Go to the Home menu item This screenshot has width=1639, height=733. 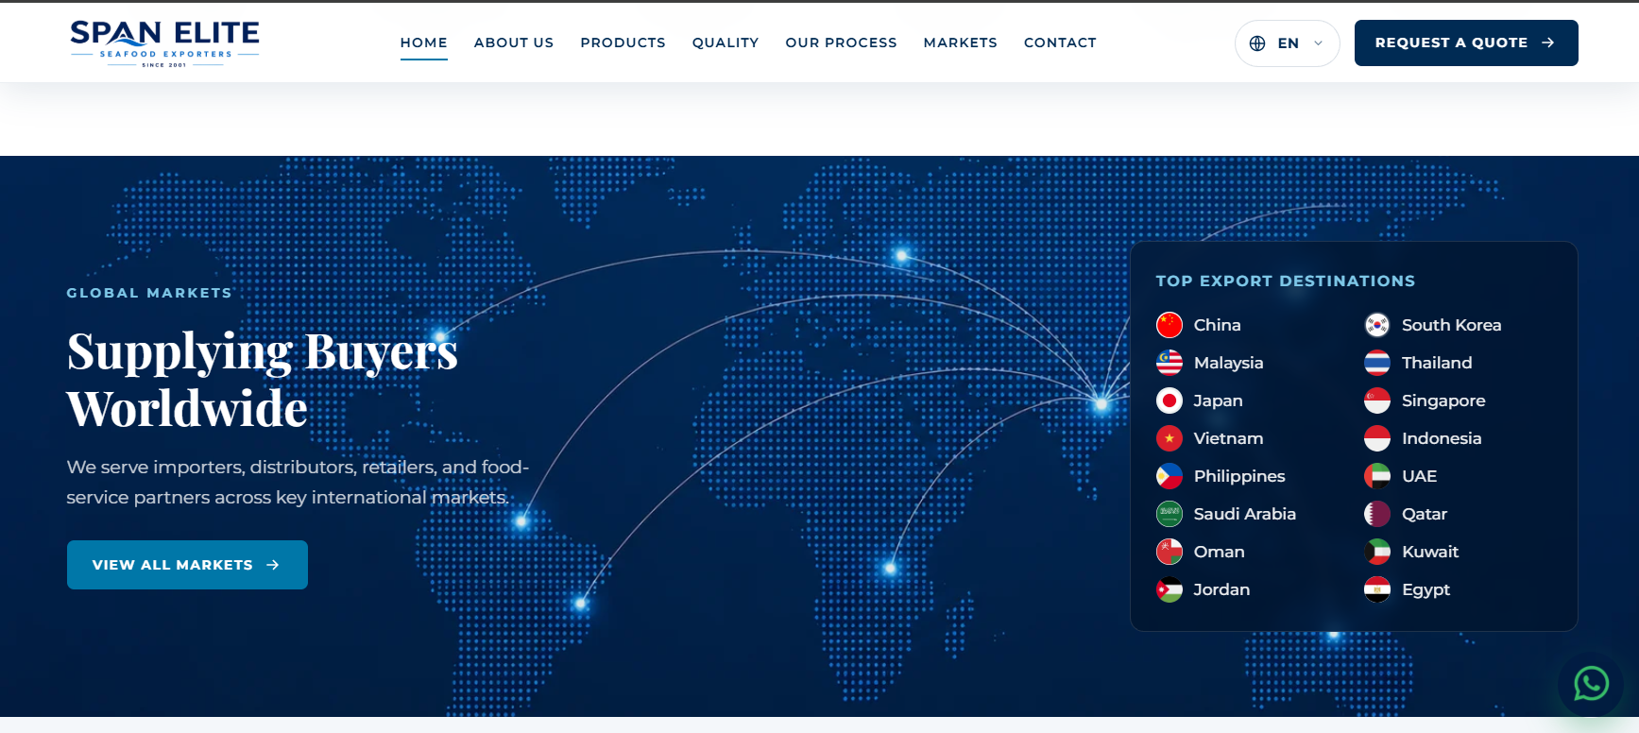pos(424,43)
